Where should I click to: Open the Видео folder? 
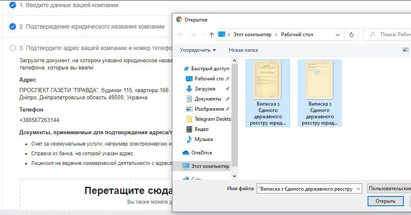(x=201, y=129)
